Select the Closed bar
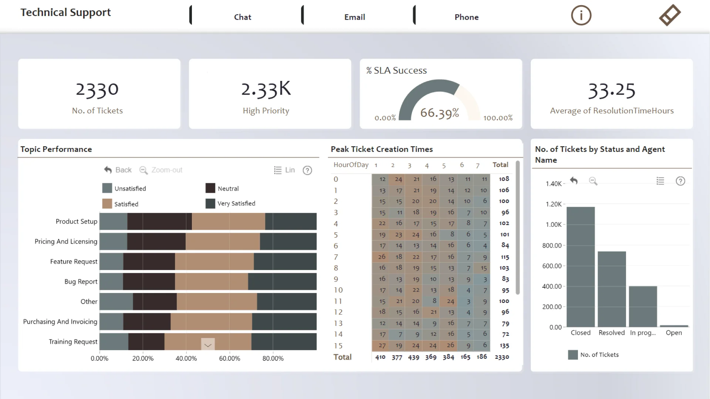 (x=581, y=267)
